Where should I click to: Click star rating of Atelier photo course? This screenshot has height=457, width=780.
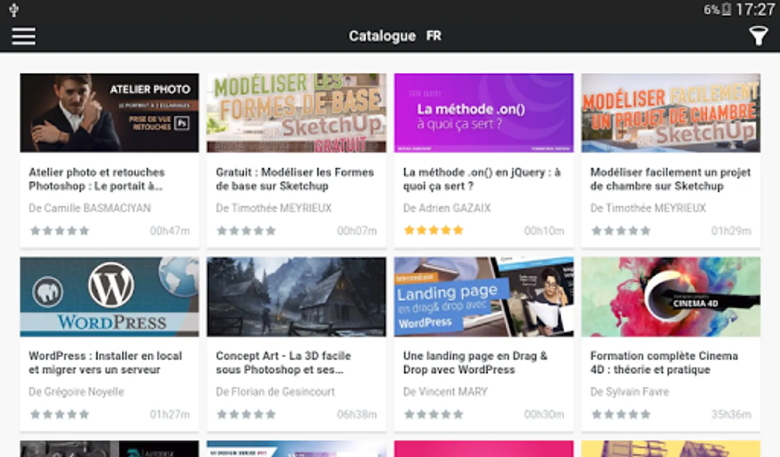coord(59,231)
